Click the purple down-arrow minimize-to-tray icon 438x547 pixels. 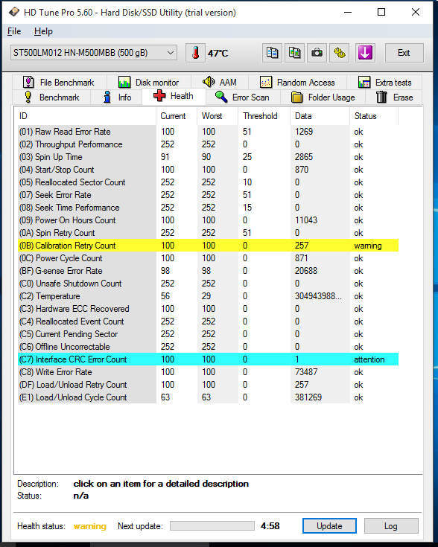[x=365, y=53]
